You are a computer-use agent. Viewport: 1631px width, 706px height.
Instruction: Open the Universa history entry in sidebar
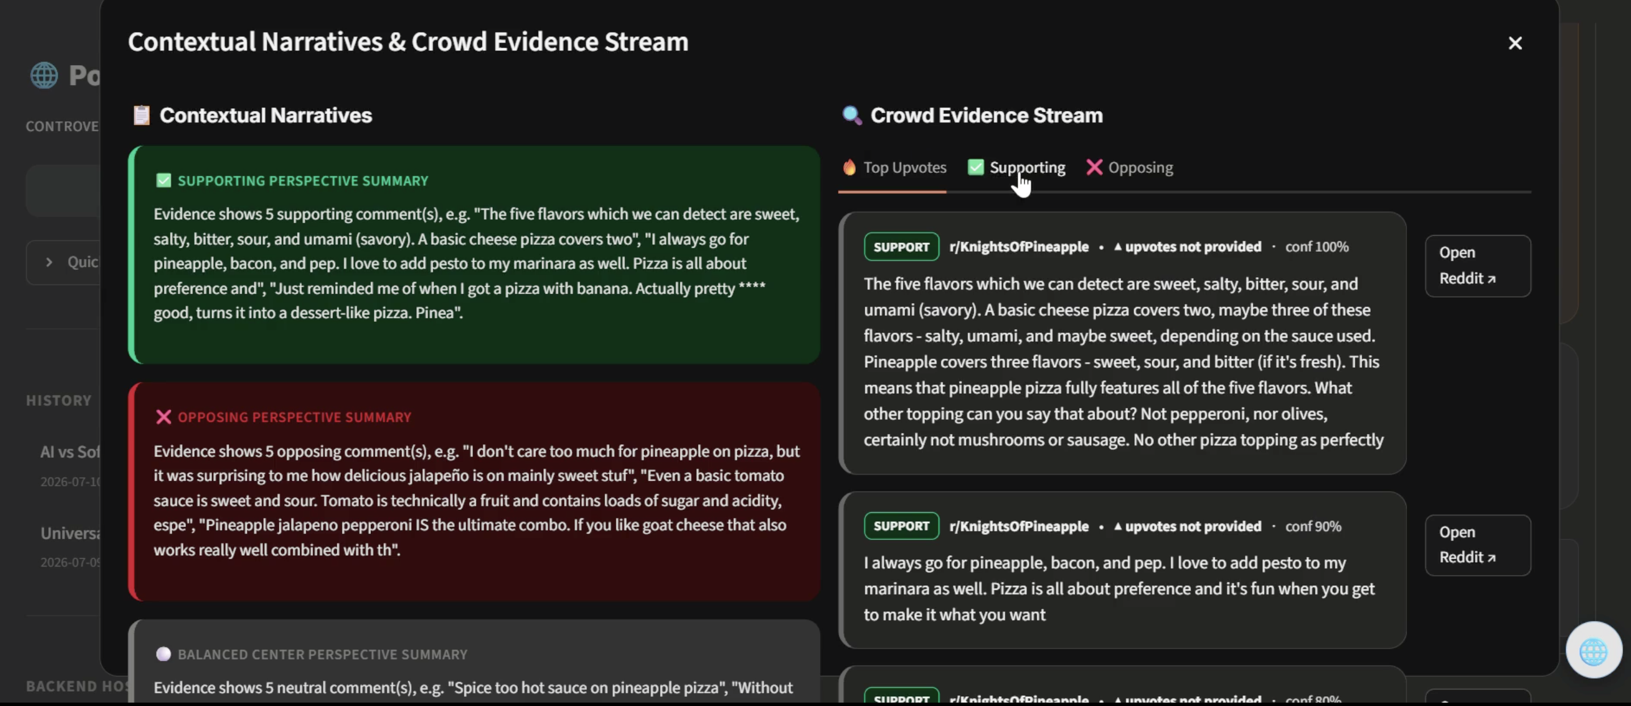tap(70, 546)
